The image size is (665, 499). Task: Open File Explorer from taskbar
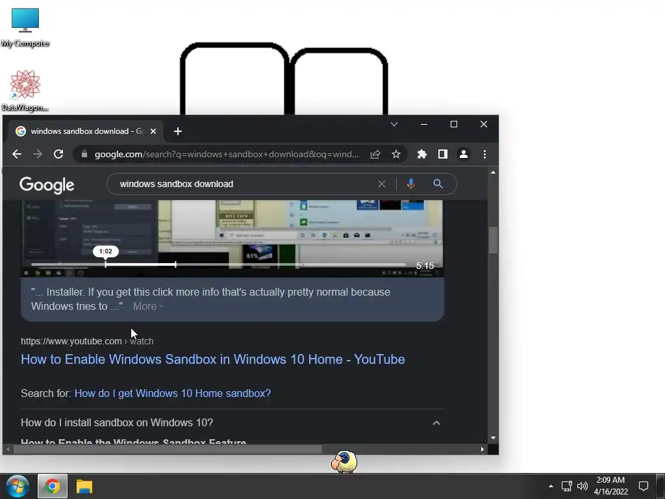(84, 486)
